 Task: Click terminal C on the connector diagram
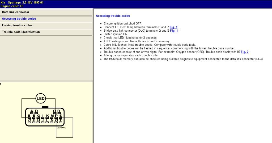(29, 120)
